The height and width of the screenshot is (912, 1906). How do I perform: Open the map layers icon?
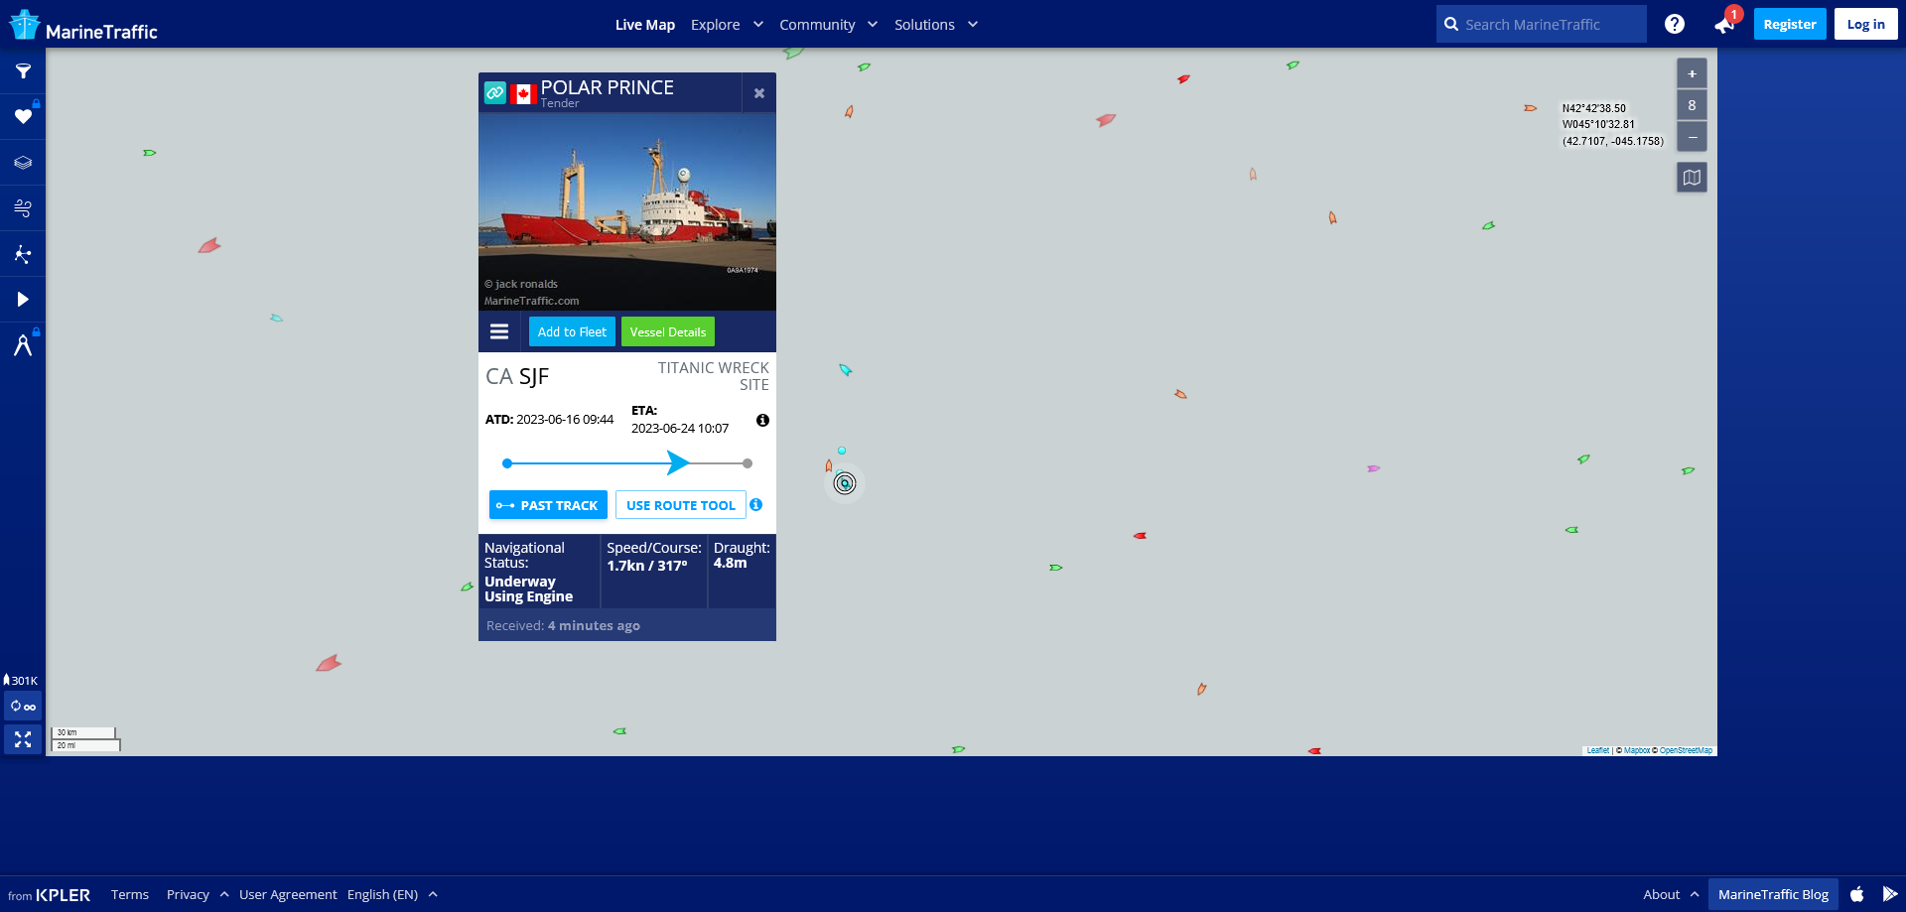pos(23,163)
